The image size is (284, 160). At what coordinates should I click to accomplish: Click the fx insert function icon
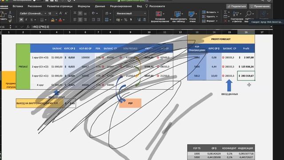(x=28, y=27)
